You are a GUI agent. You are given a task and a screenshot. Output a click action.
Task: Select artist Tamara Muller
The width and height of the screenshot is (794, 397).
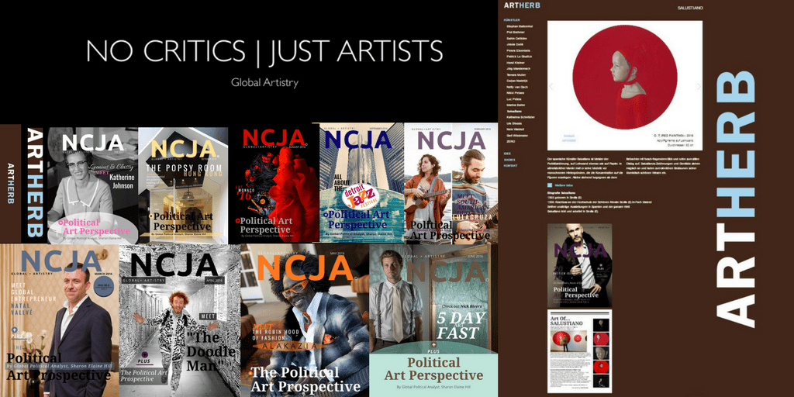[516, 75]
